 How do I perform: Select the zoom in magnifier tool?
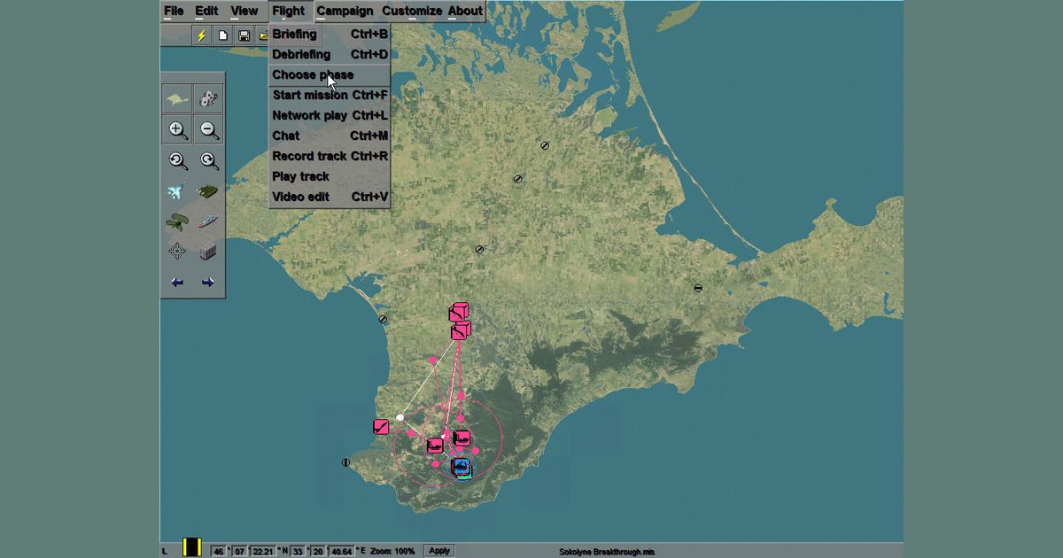pos(178,129)
